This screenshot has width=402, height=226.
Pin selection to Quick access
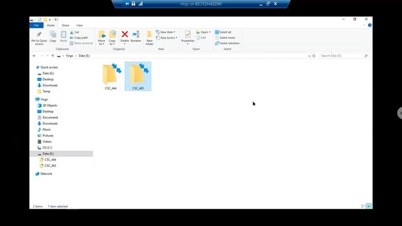coord(39,38)
